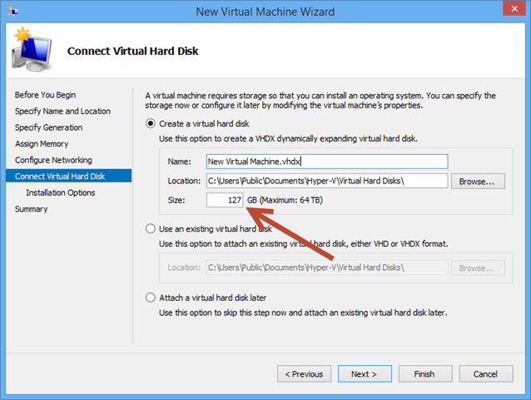This screenshot has width=531, height=400.
Task: Select Create a virtual hard disk option
Action: pyautogui.click(x=151, y=123)
